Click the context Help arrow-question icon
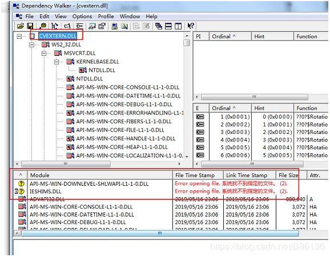Screen dimensions: 330x257 pyautogui.click(x=191, y=26)
